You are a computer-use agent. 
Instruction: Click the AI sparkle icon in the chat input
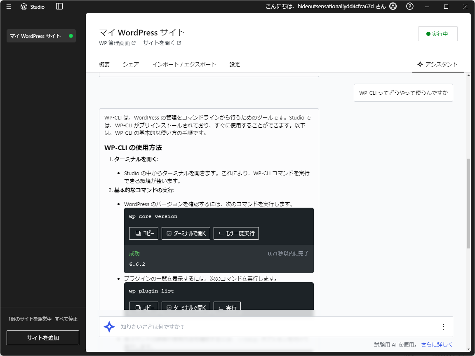tap(109, 326)
